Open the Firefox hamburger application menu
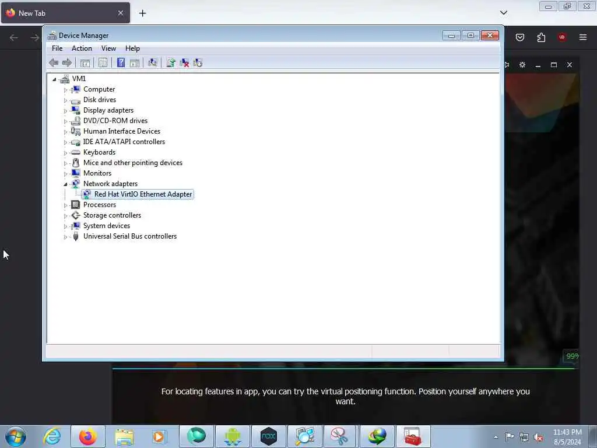The image size is (597, 448). click(583, 37)
